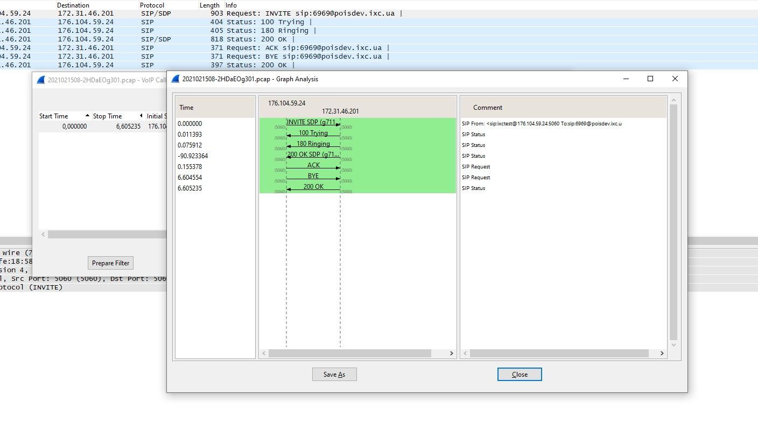758x423 pixels.
Task: Click the left scroll chevron under the call list
Action: pos(43,234)
